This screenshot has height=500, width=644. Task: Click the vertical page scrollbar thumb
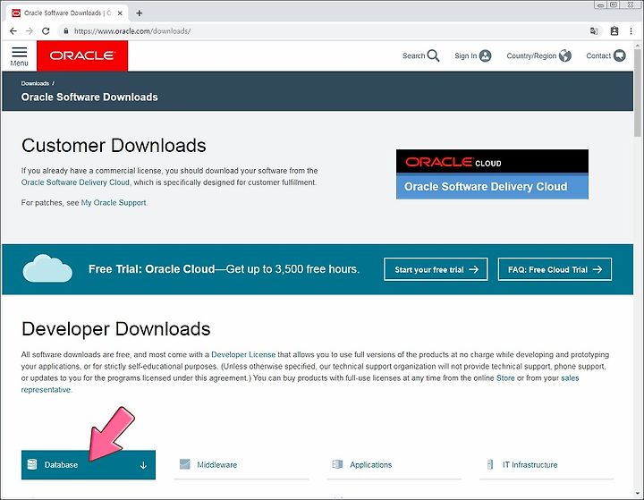[x=638, y=93]
